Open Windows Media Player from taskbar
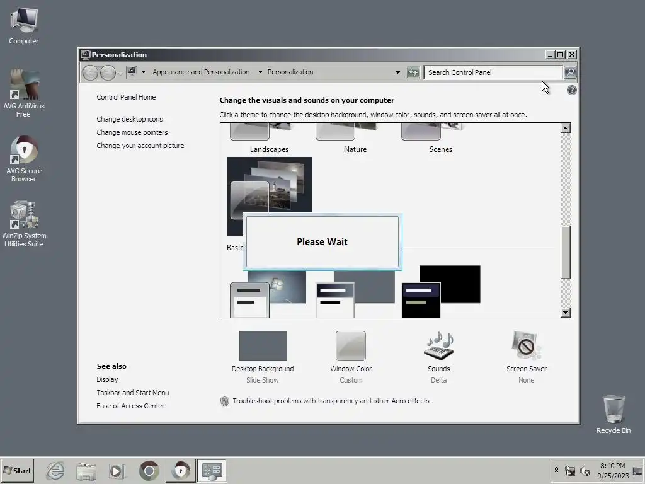 [117, 471]
